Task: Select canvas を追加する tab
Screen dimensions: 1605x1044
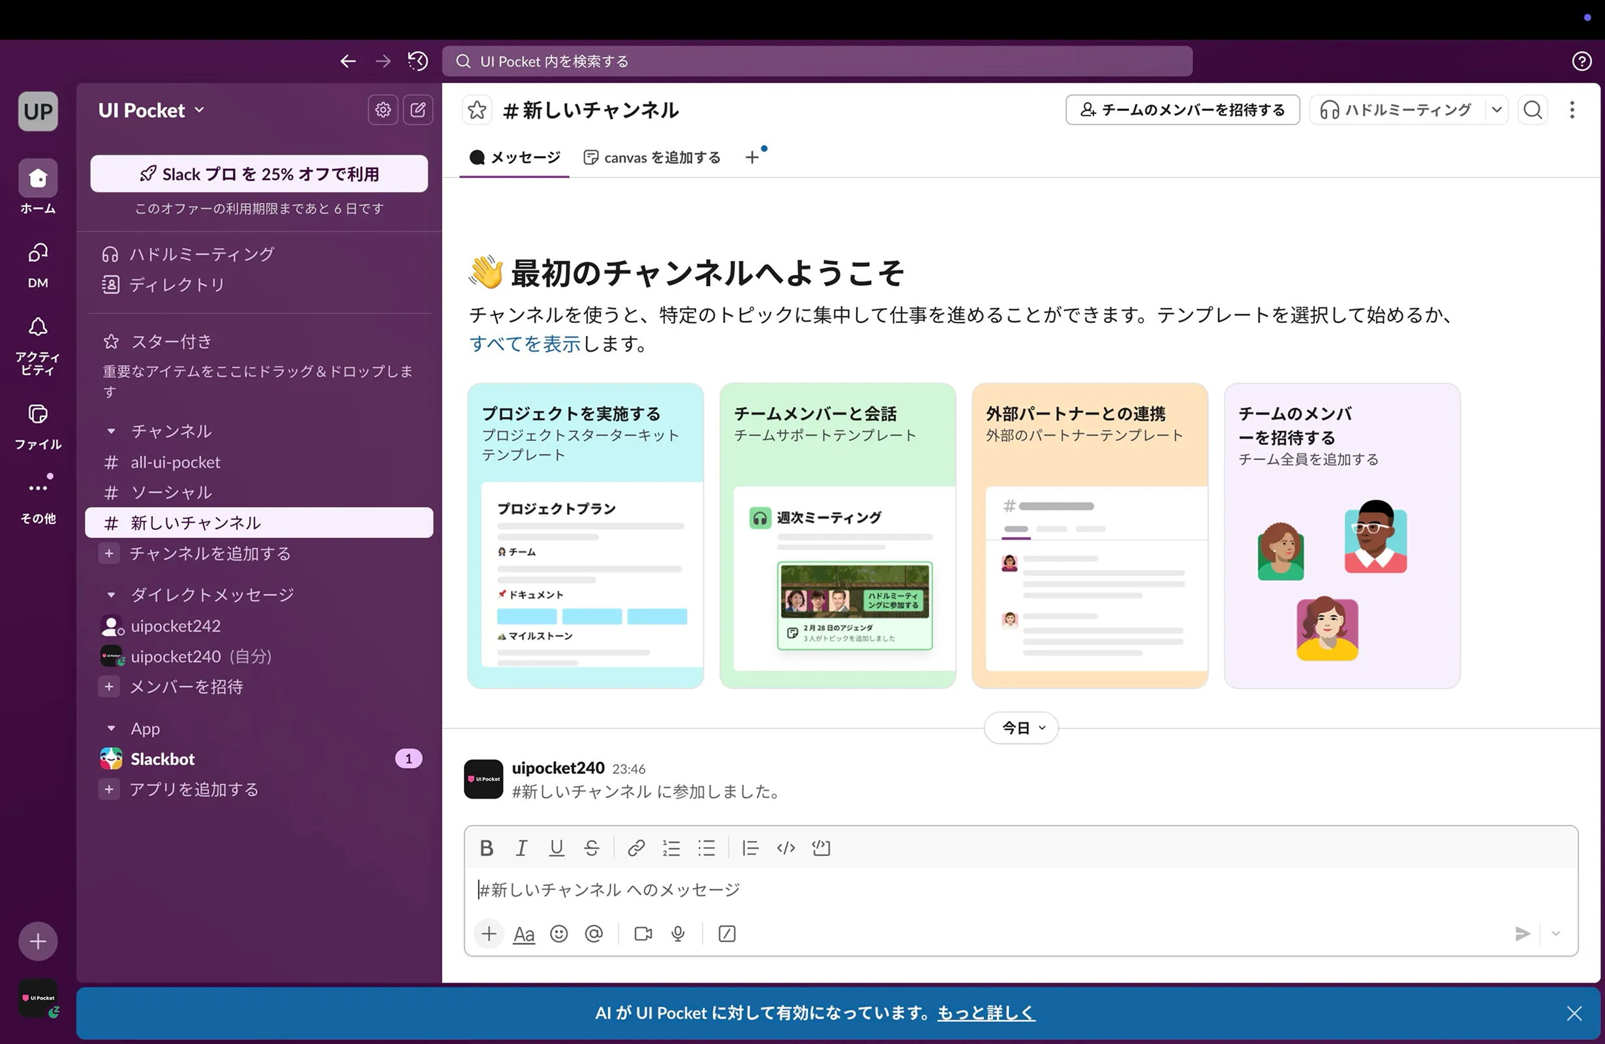Action: click(652, 158)
